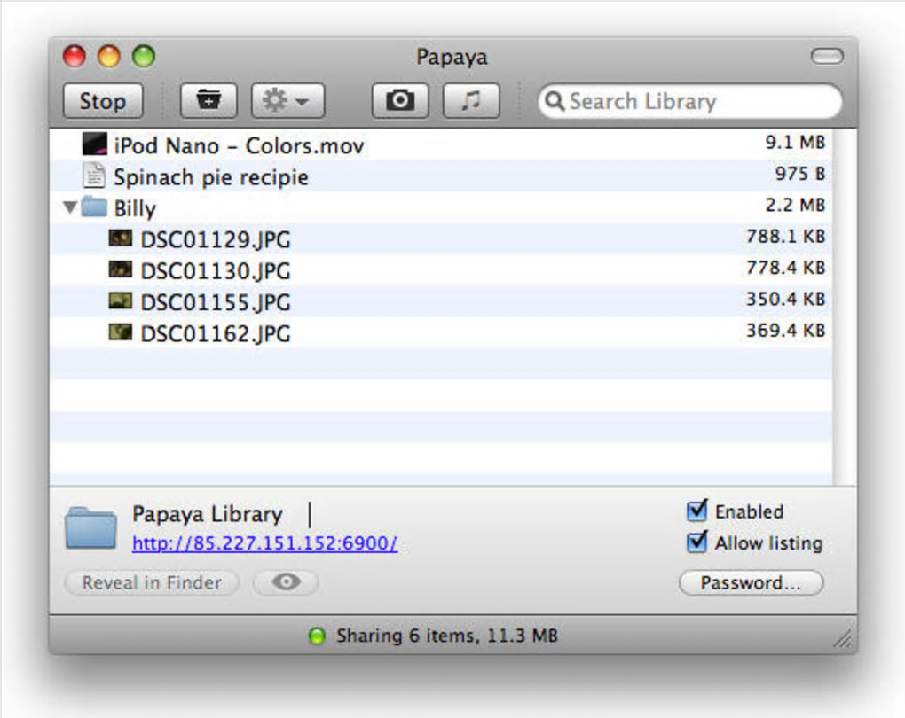This screenshot has width=905, height=718.
Task: Click the yellow minimize window button
Action: pyautogui.click(x=109, y=56)
